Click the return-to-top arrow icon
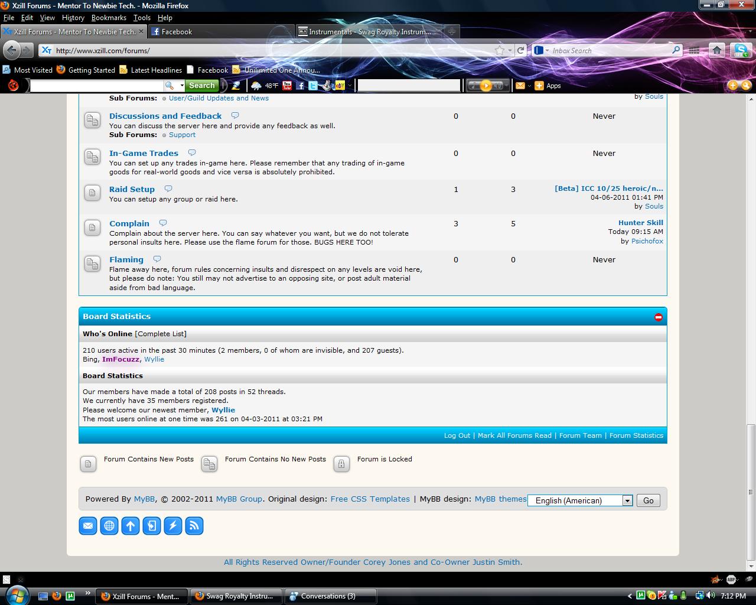Image resolution: width=756 pixels, height=605 pixels. click(131, 525)
